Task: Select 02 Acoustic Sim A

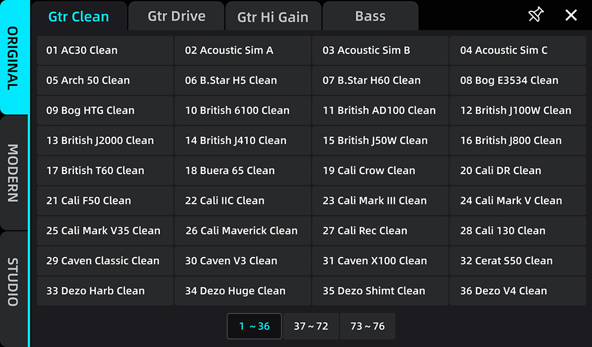Action: [243, 50]
